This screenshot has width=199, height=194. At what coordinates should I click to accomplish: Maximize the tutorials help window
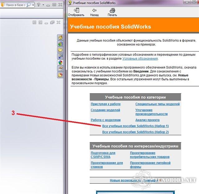[x=194, y=2]
